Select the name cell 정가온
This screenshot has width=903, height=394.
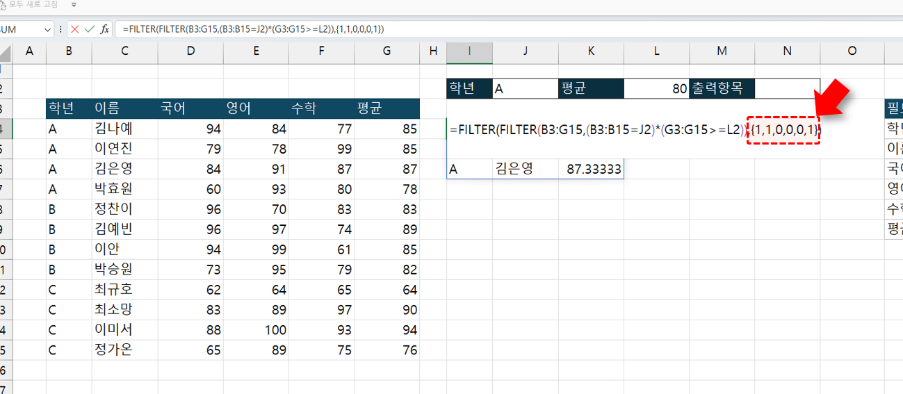click(124, 350)
